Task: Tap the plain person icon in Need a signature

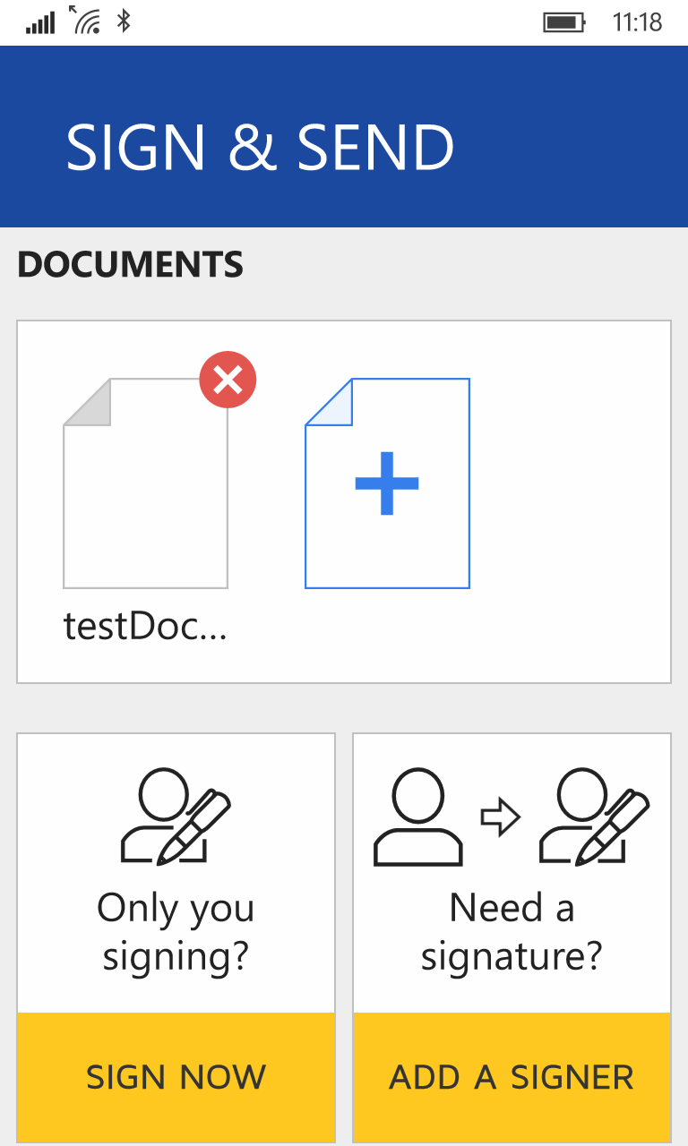Action: [x=417, y=817]
